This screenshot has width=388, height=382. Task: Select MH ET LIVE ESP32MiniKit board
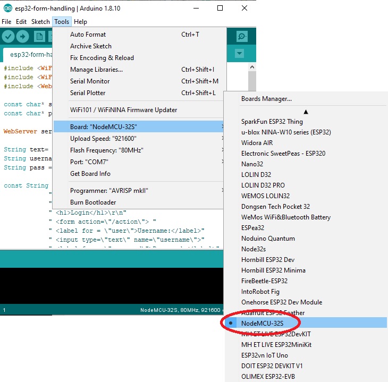tap(306, 345)
